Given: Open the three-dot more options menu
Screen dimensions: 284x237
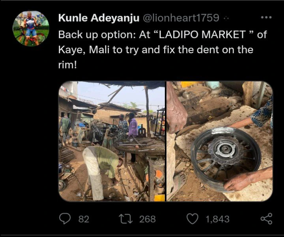Looking at the screenshot, I should (266, 18).
